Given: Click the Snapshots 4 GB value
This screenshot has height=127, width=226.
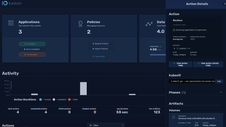Looking at the screenshot, I should point(153,50).
